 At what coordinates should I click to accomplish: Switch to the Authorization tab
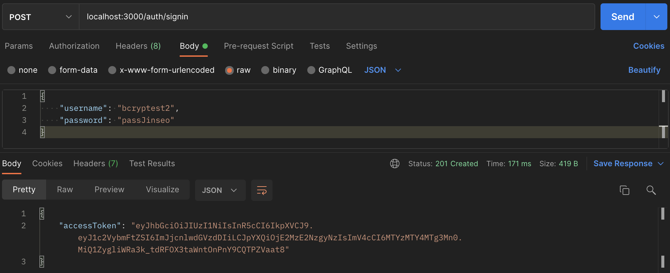pos(74,46)
